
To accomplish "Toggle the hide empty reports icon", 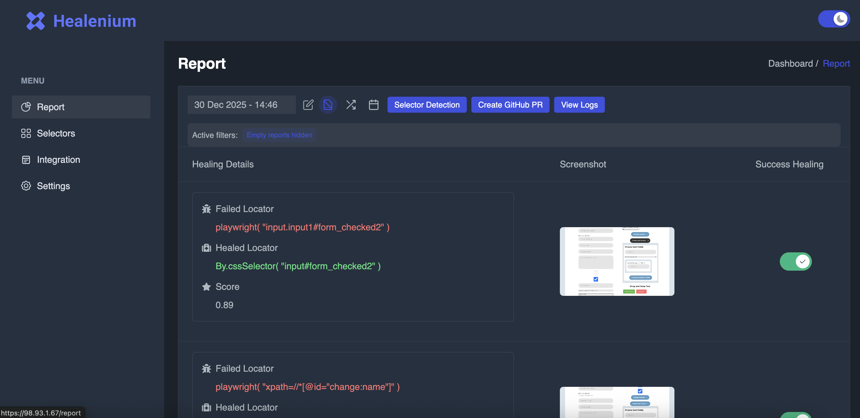I will (328, 105).
